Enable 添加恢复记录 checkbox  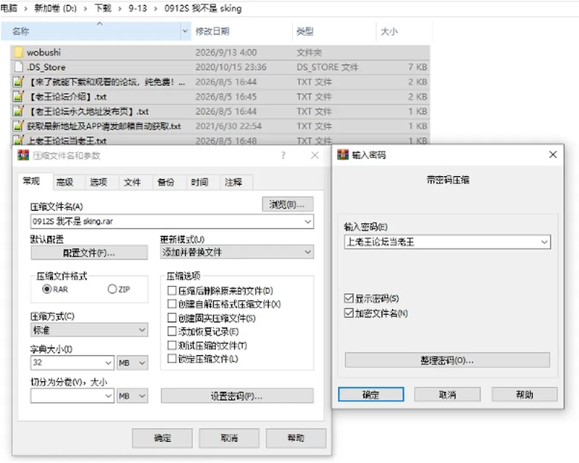pyautogui.click(x=172, y=331)
